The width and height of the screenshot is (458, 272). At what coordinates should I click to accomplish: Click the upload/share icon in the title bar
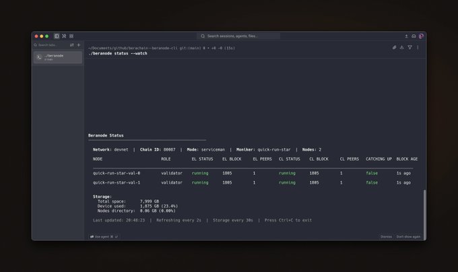tap(406, 36)
